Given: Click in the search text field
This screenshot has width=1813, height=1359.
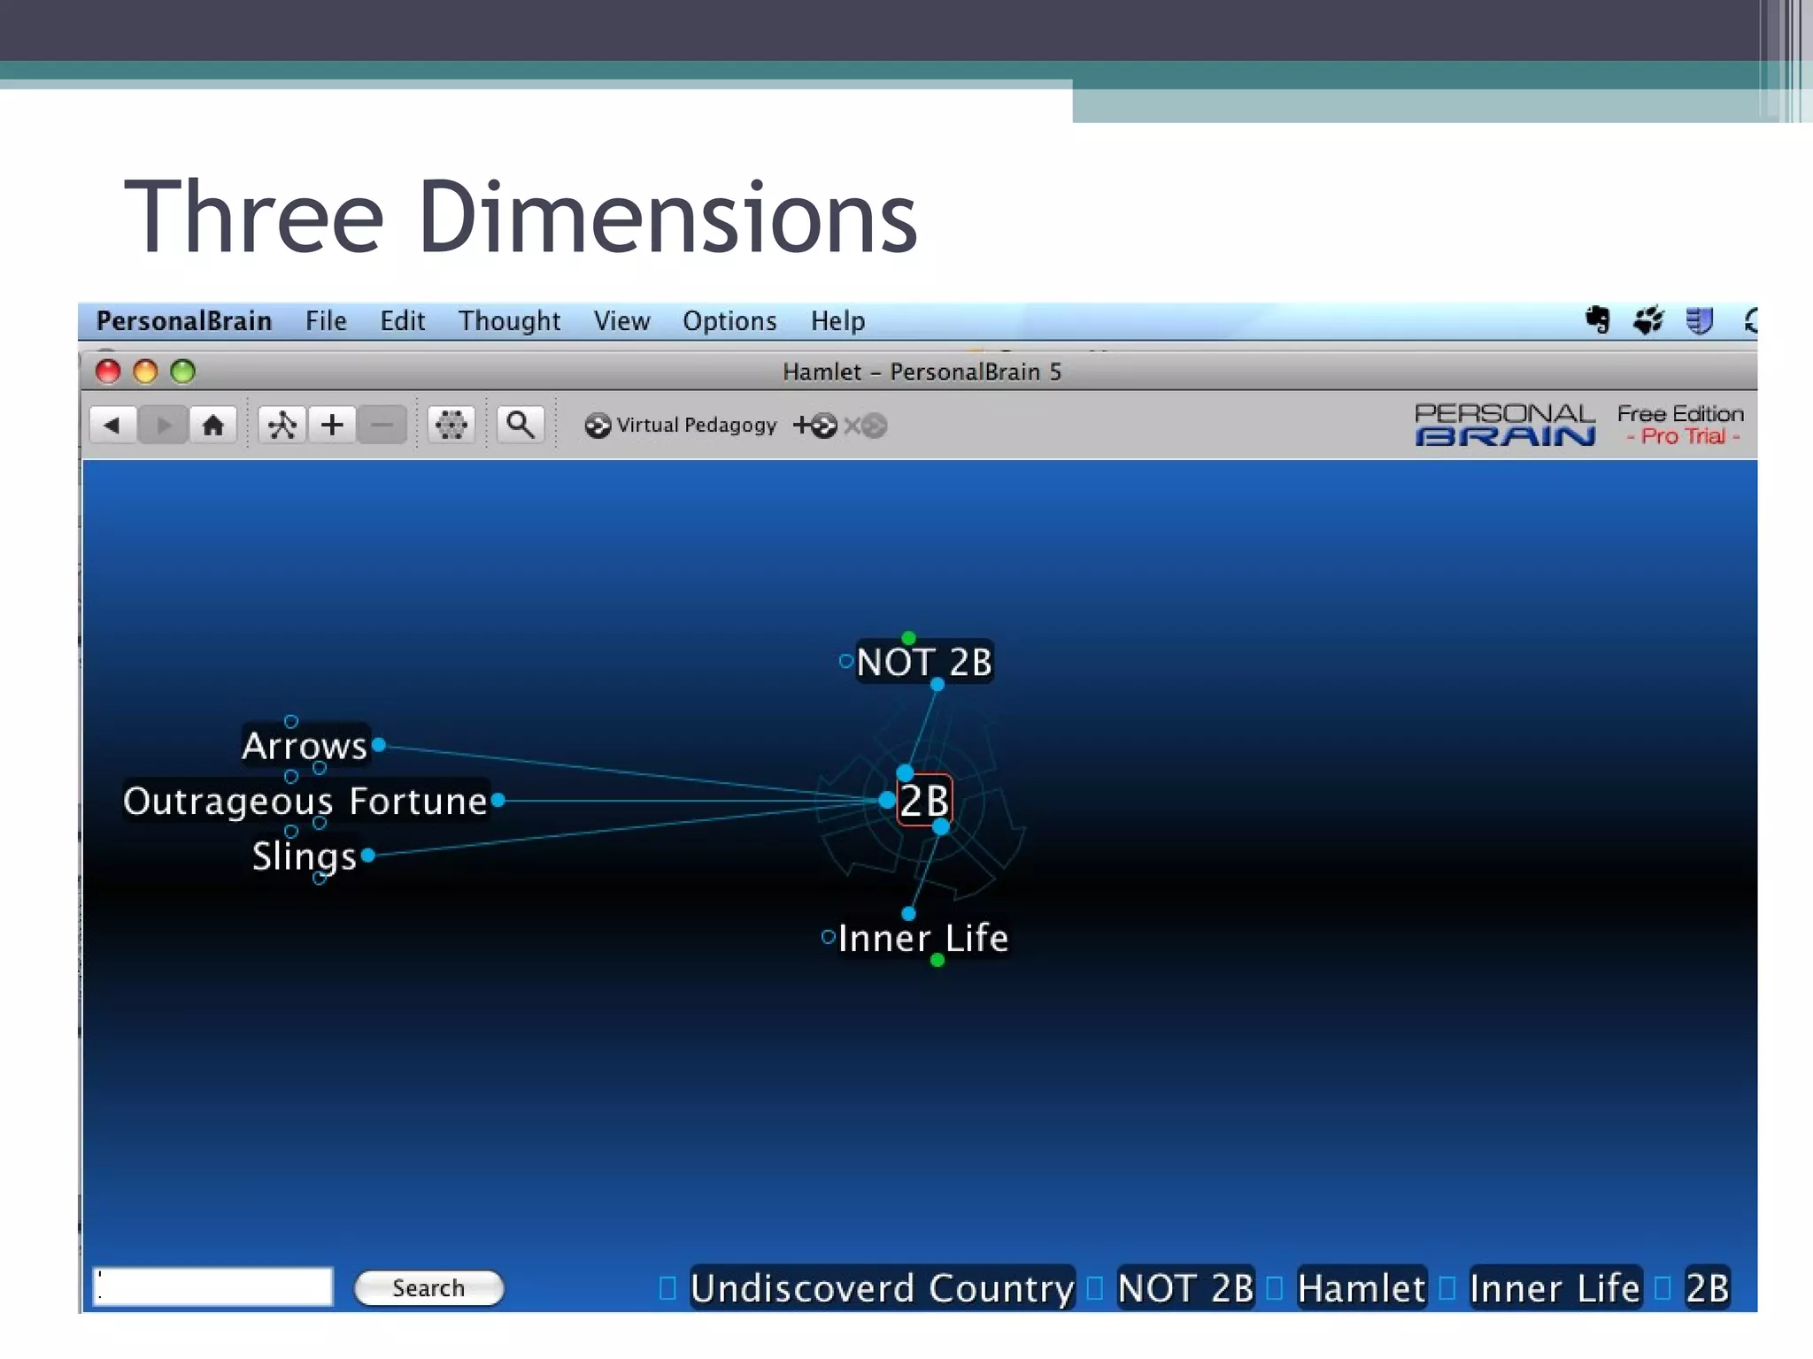Looking at the screenshot, I should pyautogui.click(x=213, y=1286).
